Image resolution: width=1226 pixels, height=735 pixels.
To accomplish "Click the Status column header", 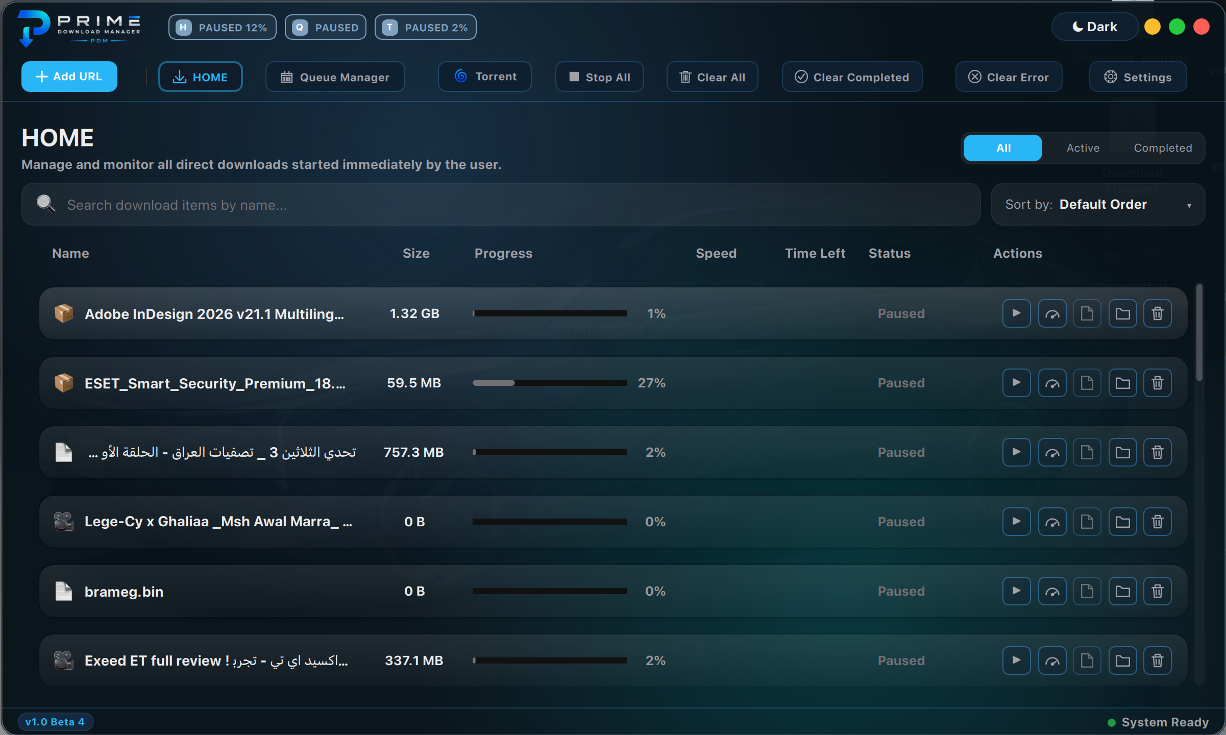I will tap(889, 253).
